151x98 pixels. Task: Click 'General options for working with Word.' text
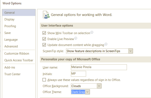coord(81,15)
